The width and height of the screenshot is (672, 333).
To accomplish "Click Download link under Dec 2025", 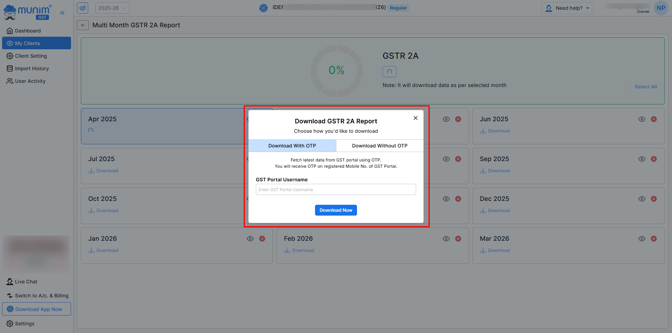I will (498, 211).
